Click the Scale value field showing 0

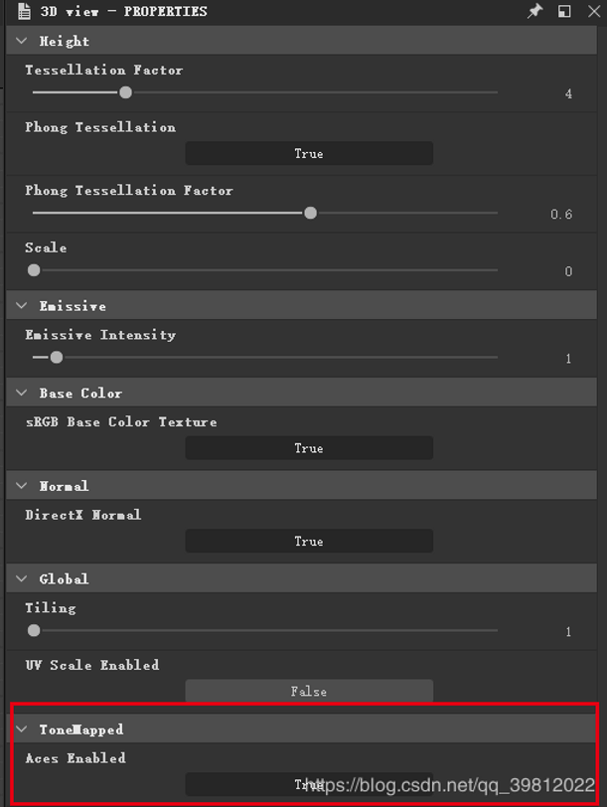pos(568,271)
